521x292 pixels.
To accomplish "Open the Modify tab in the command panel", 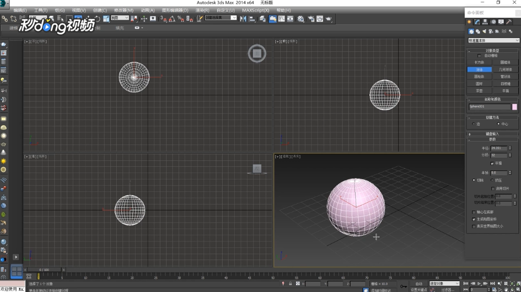I will pos(477,22).
